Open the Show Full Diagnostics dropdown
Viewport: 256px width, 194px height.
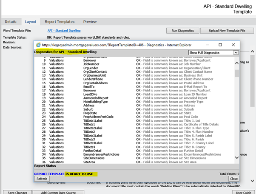coord(213,53)
